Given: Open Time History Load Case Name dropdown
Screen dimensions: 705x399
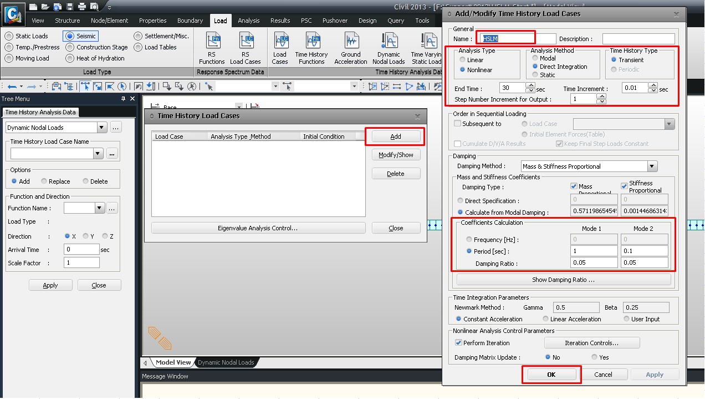Looking at the screenshot, I should point(99,154).
